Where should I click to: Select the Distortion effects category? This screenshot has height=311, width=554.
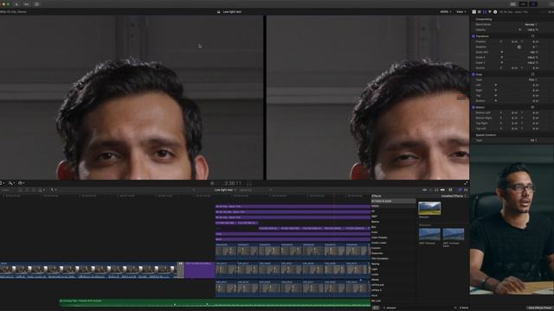point(377,253)
